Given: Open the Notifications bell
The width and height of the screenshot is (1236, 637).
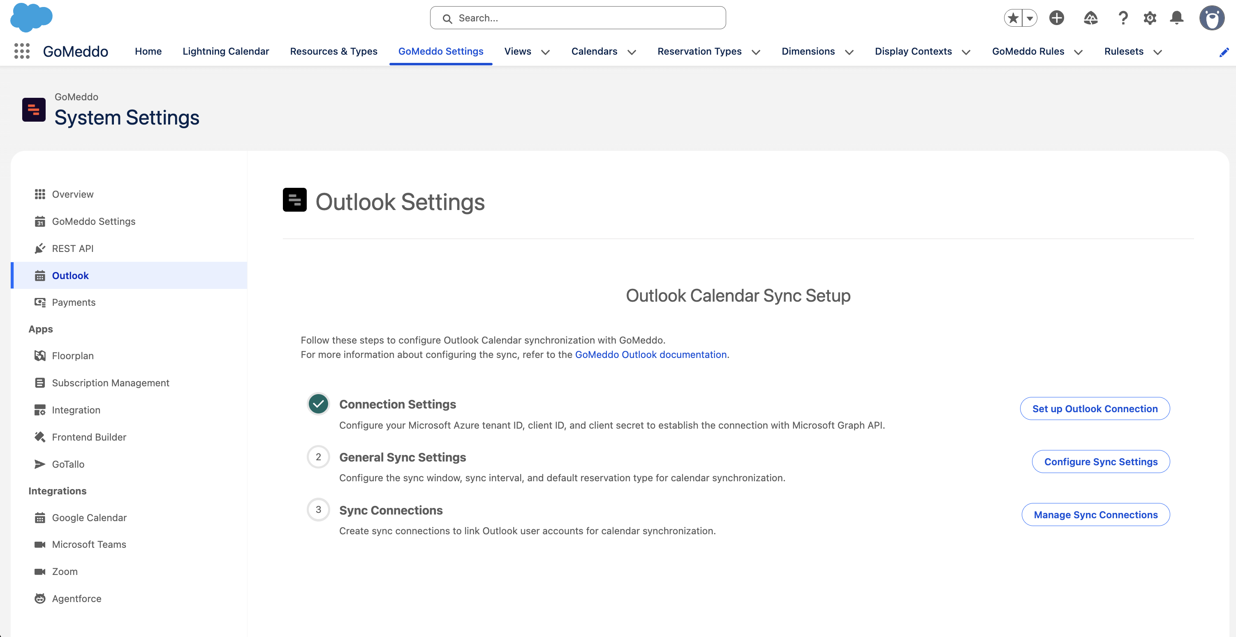Looking at the screenshot, I should coord(1177,18).
